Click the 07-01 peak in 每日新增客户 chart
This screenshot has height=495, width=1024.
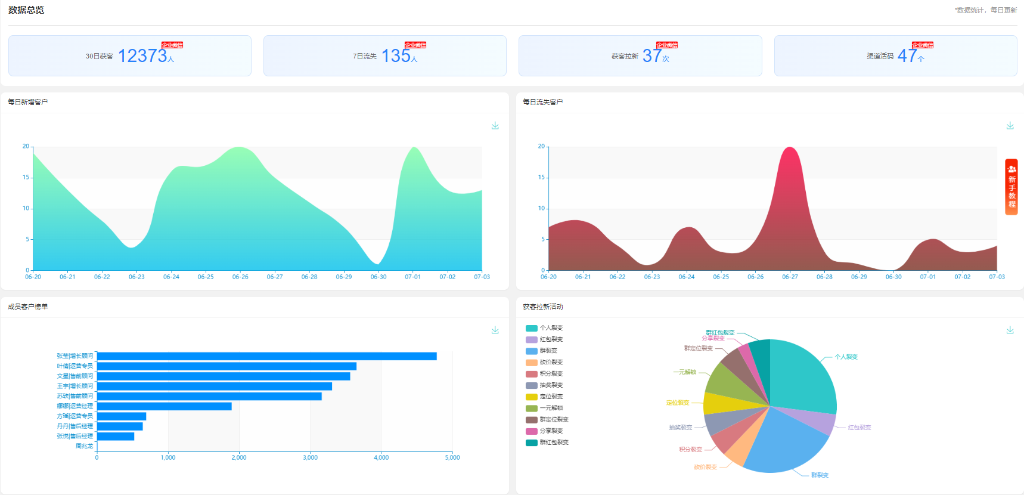pyautogui.click(x=413, y=148)
